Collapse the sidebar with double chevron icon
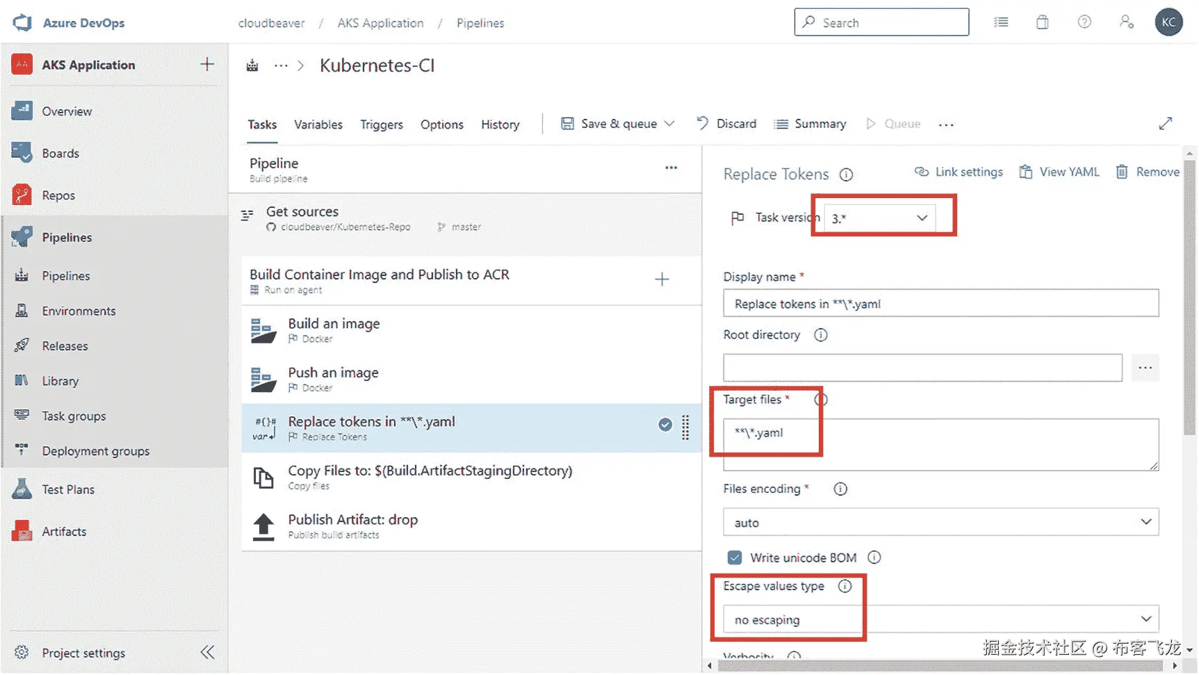Viewport: 1199px width, 675px height. pos(207,652)
